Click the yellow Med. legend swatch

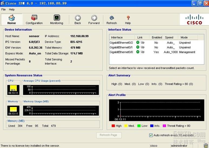126,126
